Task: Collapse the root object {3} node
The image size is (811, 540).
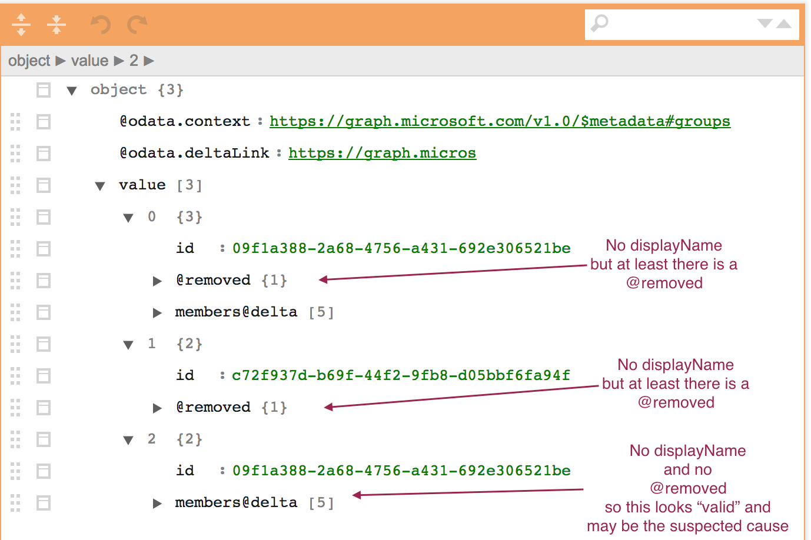Action: [x=72, y=91]
